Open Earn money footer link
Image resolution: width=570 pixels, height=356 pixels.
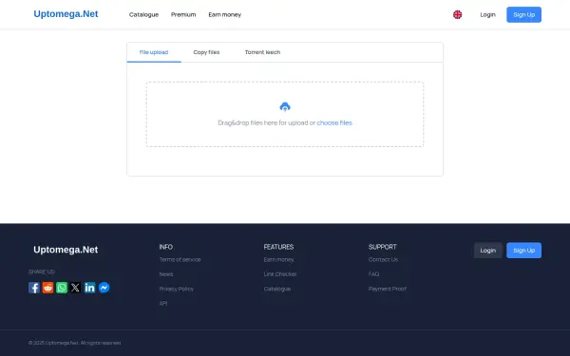click(278, 259)
